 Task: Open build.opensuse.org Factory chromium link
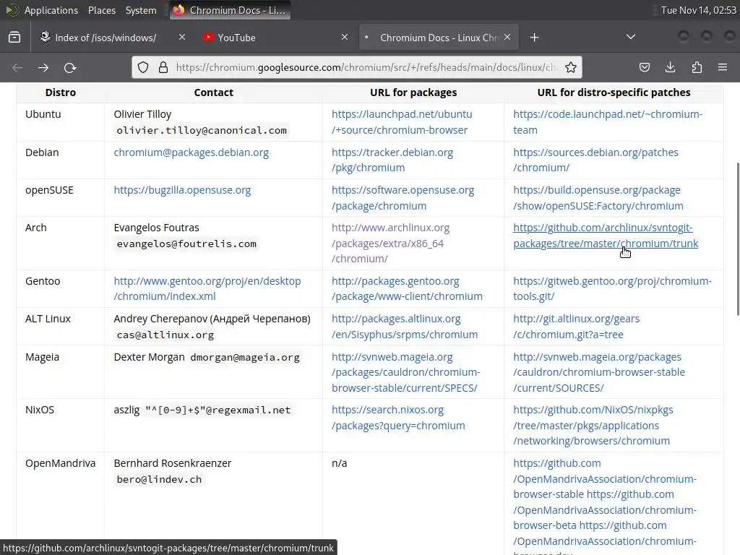click(x=598, y=198)
